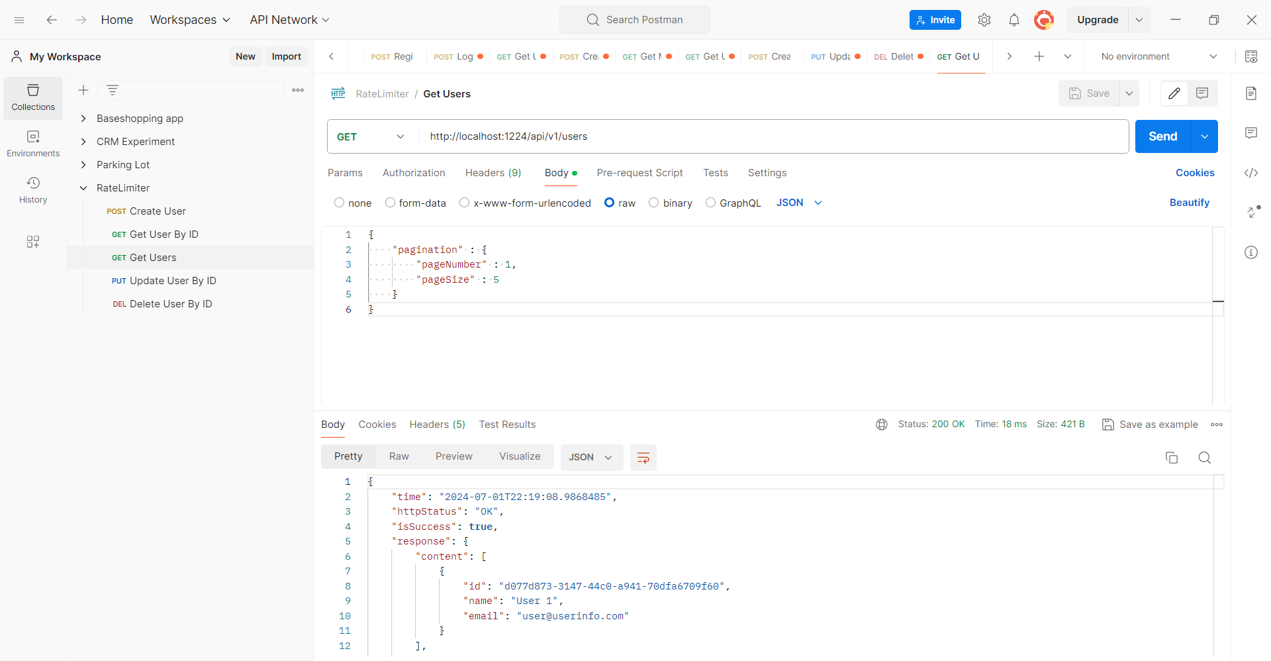Click the edit pencil icon
This screenshot has height=661, width=1271.
click(1174, 93)
